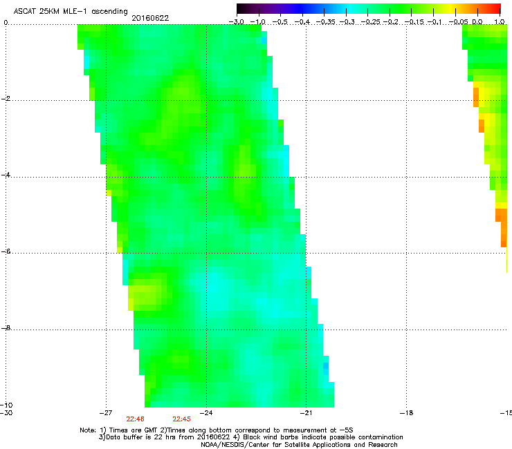Click the -21 longitude axis label
Image resolution: width=512 pixels, height=449 pixels.
pos(306,413)
